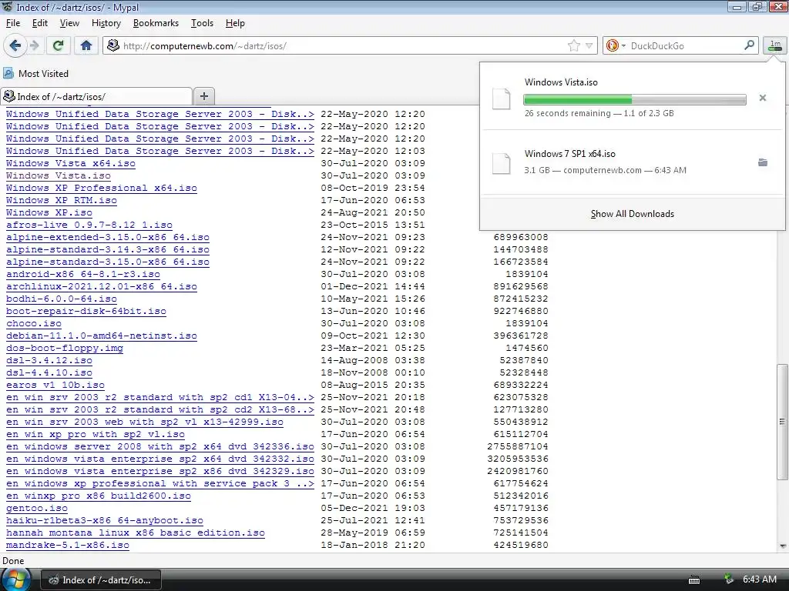Open the DuckDuckGo search engine selector
The width and height of the screenshot is (789, 591).
tap(616, 45)
